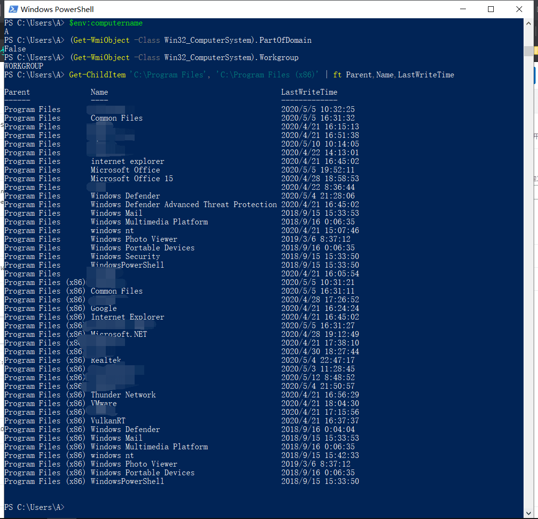Click 'Windows Defender' dated 2020/5/4 21:28:06
Screen dimensions: 538x519
[x=125, y=196]
